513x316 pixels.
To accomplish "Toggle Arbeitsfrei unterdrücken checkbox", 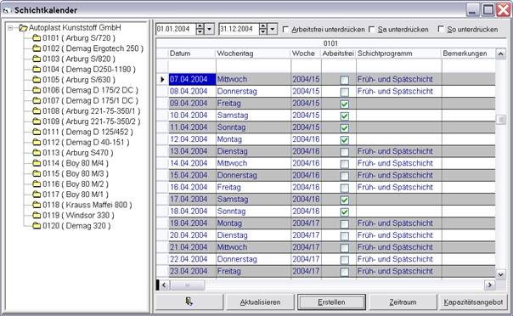I will 285,30.
